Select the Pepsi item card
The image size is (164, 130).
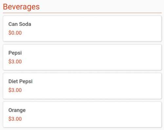click(x=82, y=57)
